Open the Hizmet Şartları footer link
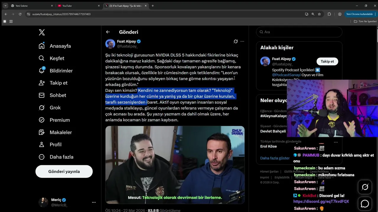Viewport: 378px width, 212px height. pos(269,172)
